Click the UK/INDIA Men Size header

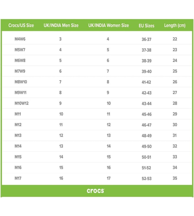pos(61,25)
